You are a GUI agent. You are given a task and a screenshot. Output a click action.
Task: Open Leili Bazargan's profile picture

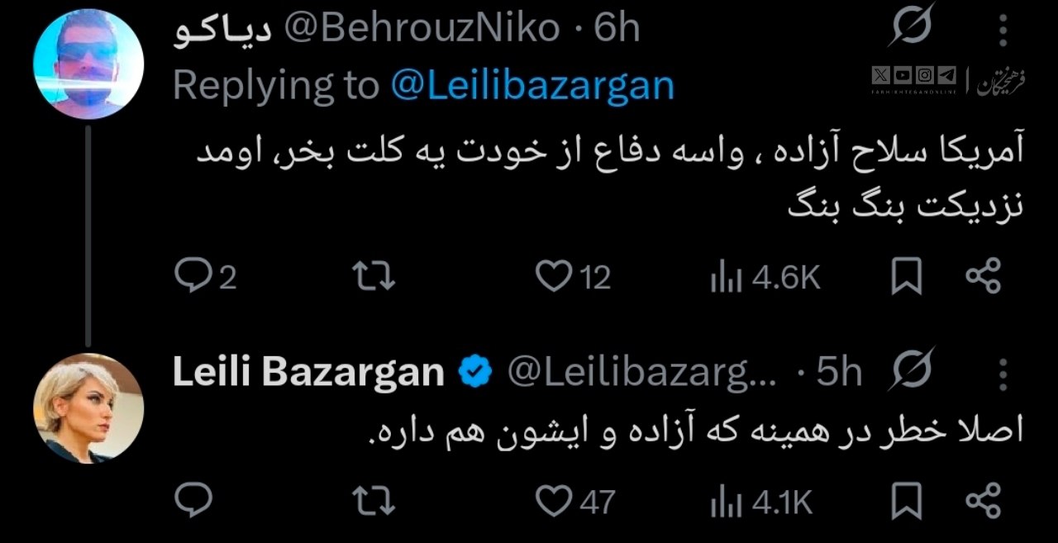click(88, 408)
